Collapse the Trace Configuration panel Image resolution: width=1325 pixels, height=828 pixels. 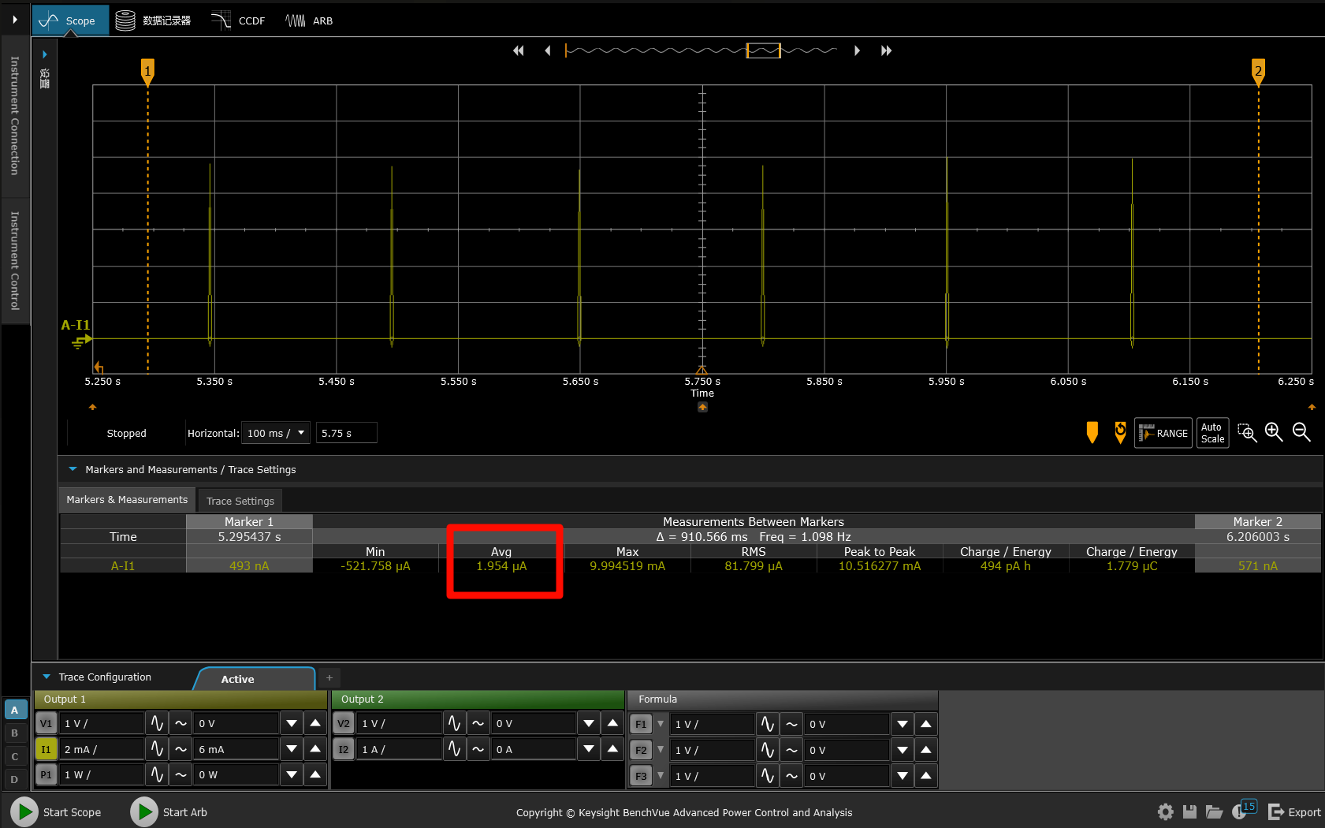(47, 677)
